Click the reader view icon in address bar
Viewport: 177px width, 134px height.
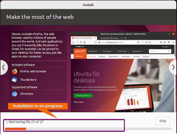click(138, 42)
